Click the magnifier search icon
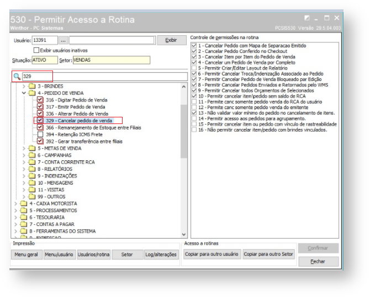Viewport: 370px width, 297px height. (17, 76)
